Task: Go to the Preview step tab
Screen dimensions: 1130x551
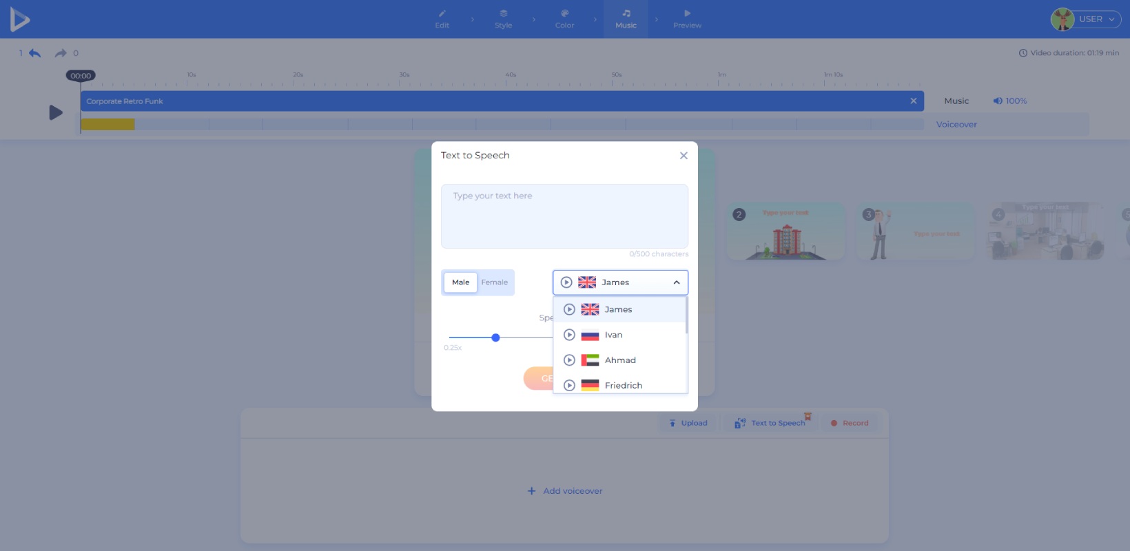Action: click(687, 19)
